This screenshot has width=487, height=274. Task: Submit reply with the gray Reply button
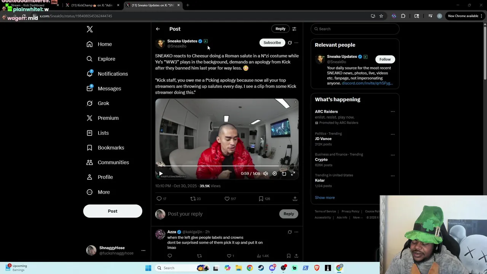tap(289, 214)
